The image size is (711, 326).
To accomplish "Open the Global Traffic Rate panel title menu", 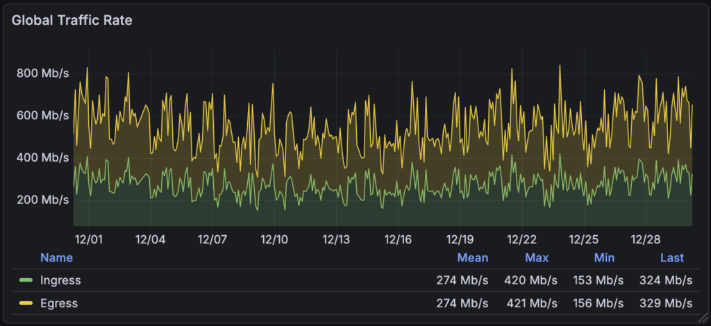I will 72,21.
